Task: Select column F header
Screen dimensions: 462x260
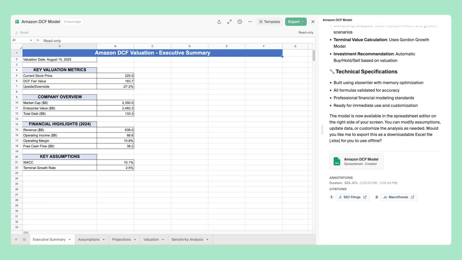Action: [264, 46]
